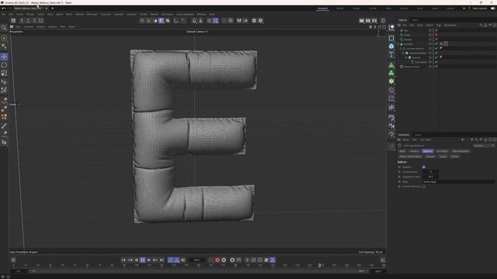Screen dimensions: 497x279
Task: Toggle the Z axis lock
Action: (34, 21)
